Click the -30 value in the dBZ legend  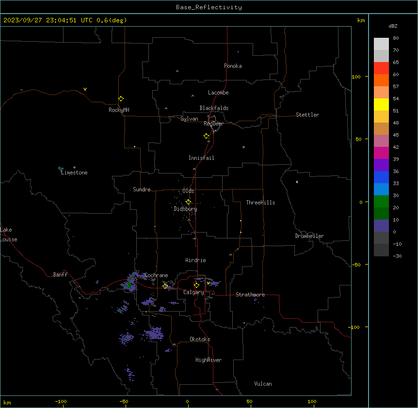pyautogui.click(x=397, y=256)
